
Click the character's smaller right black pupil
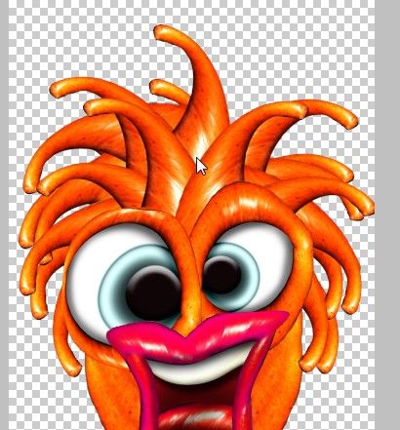click(x=222, y=275)
